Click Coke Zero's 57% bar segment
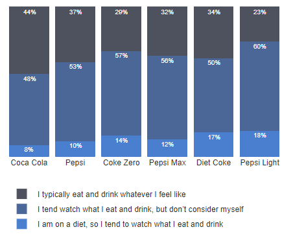The height and width of the screenshot is (236, 293). (x=121, y=93)
